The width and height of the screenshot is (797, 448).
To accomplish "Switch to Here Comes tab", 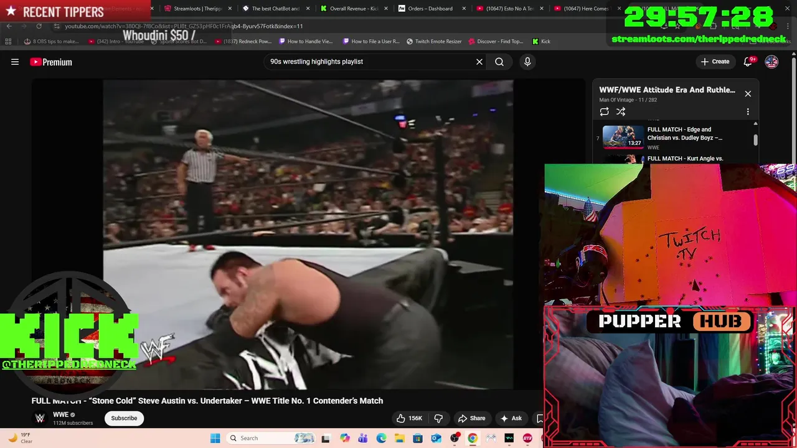I will click(587, 9).
